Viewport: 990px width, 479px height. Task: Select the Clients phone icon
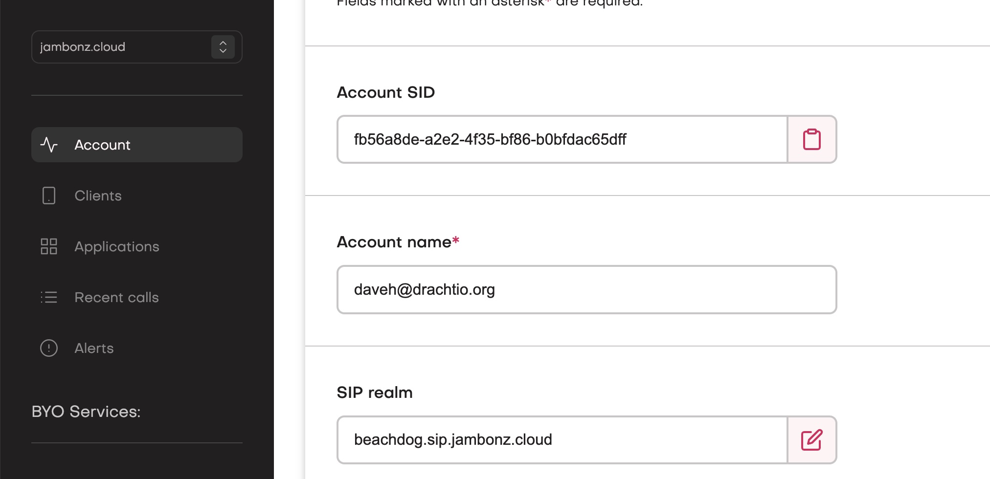click(49, 196)
